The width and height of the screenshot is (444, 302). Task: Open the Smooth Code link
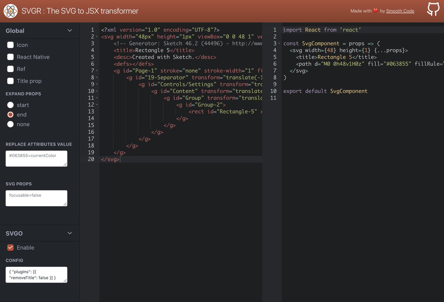pos(400,11)
